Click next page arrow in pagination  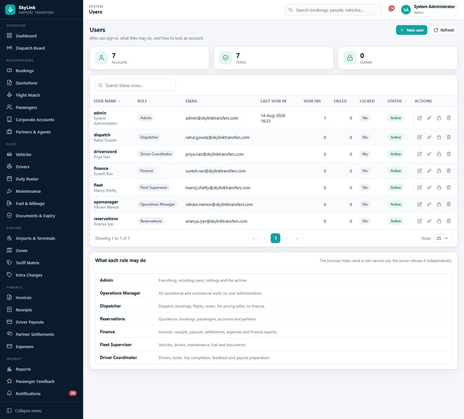point(286,238)
